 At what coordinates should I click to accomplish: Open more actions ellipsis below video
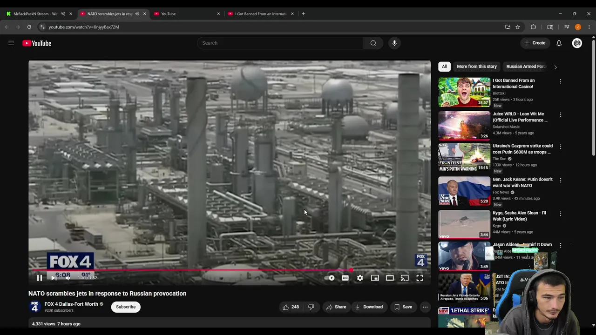click(x=425, y=307)
